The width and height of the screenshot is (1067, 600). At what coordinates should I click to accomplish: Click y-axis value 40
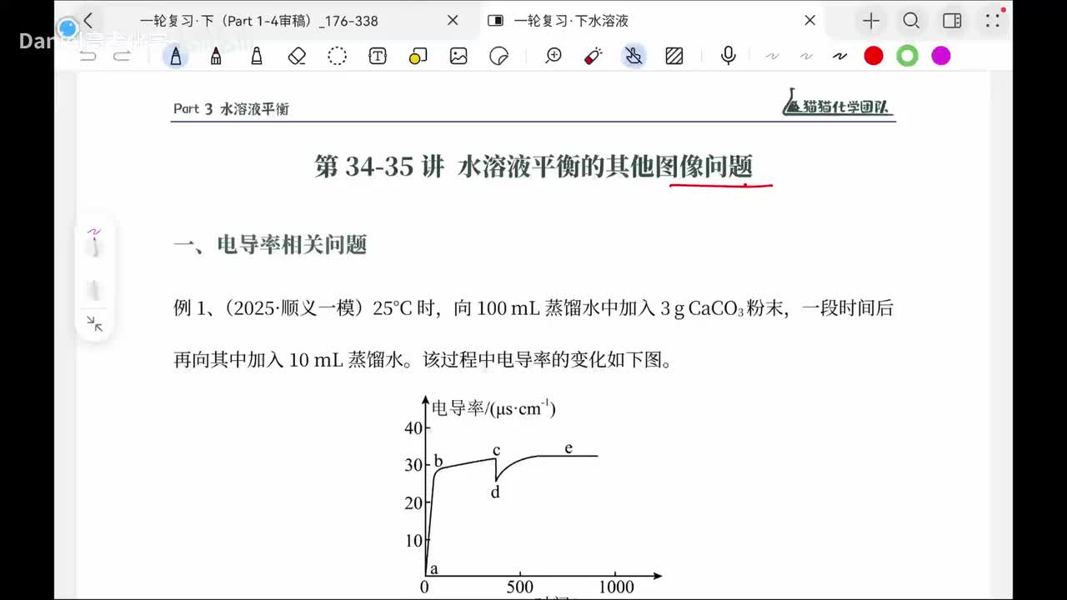point(413,427)
